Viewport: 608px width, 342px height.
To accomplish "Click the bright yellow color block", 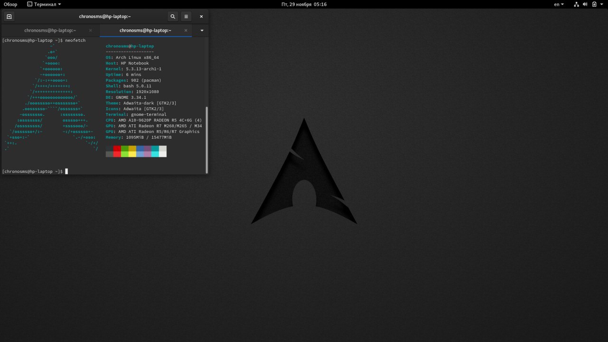I will pyautogui.click(x=133, y=154).
